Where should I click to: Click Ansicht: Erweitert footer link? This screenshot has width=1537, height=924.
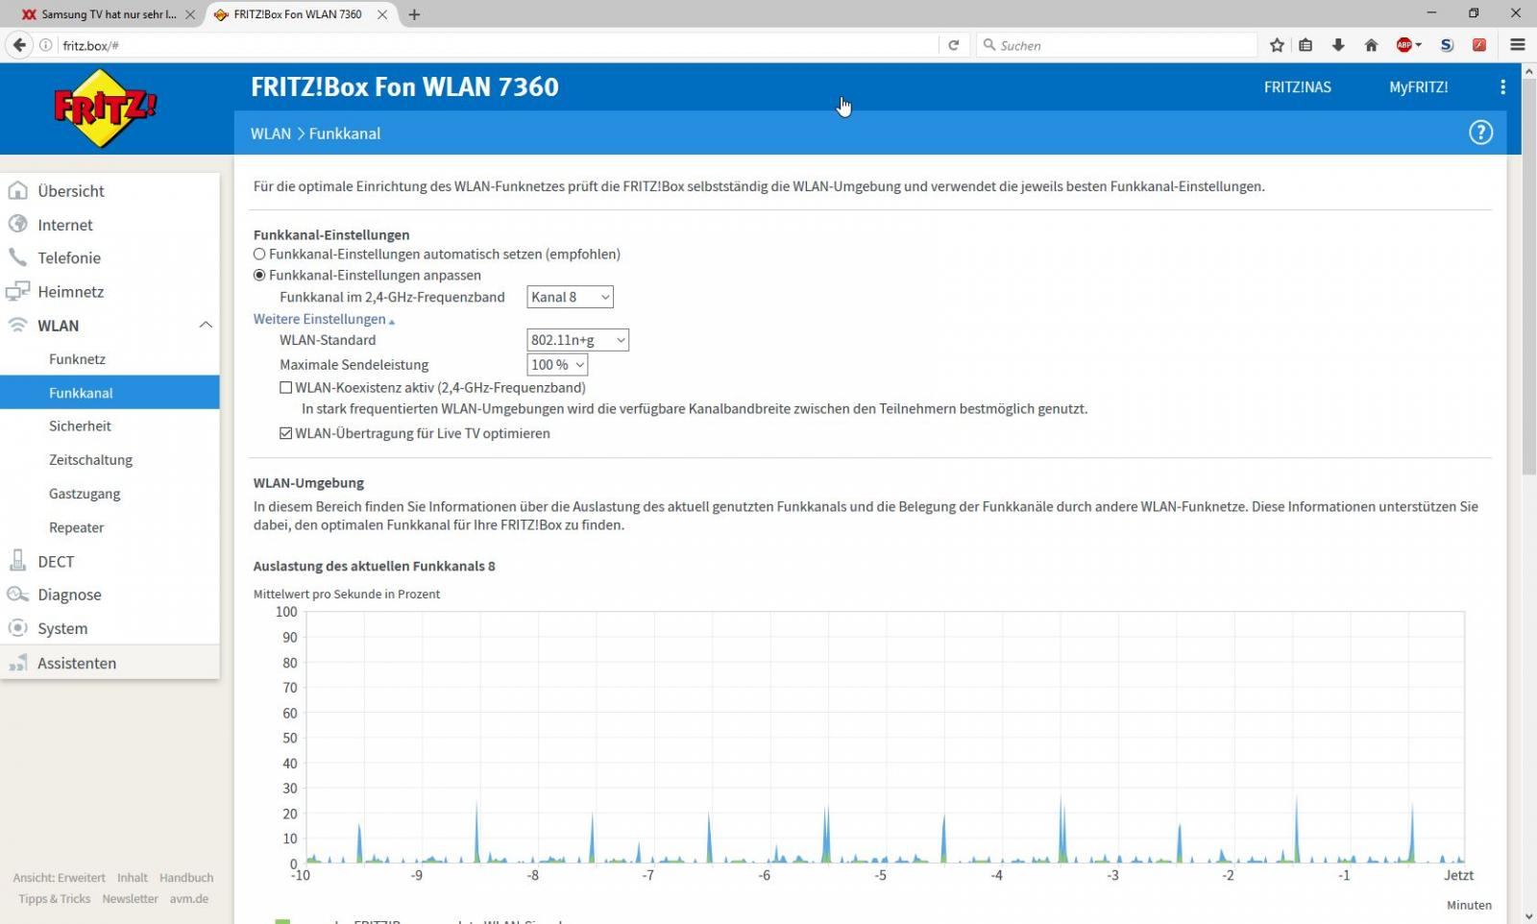pyautogui.click(x=59, y=877)
